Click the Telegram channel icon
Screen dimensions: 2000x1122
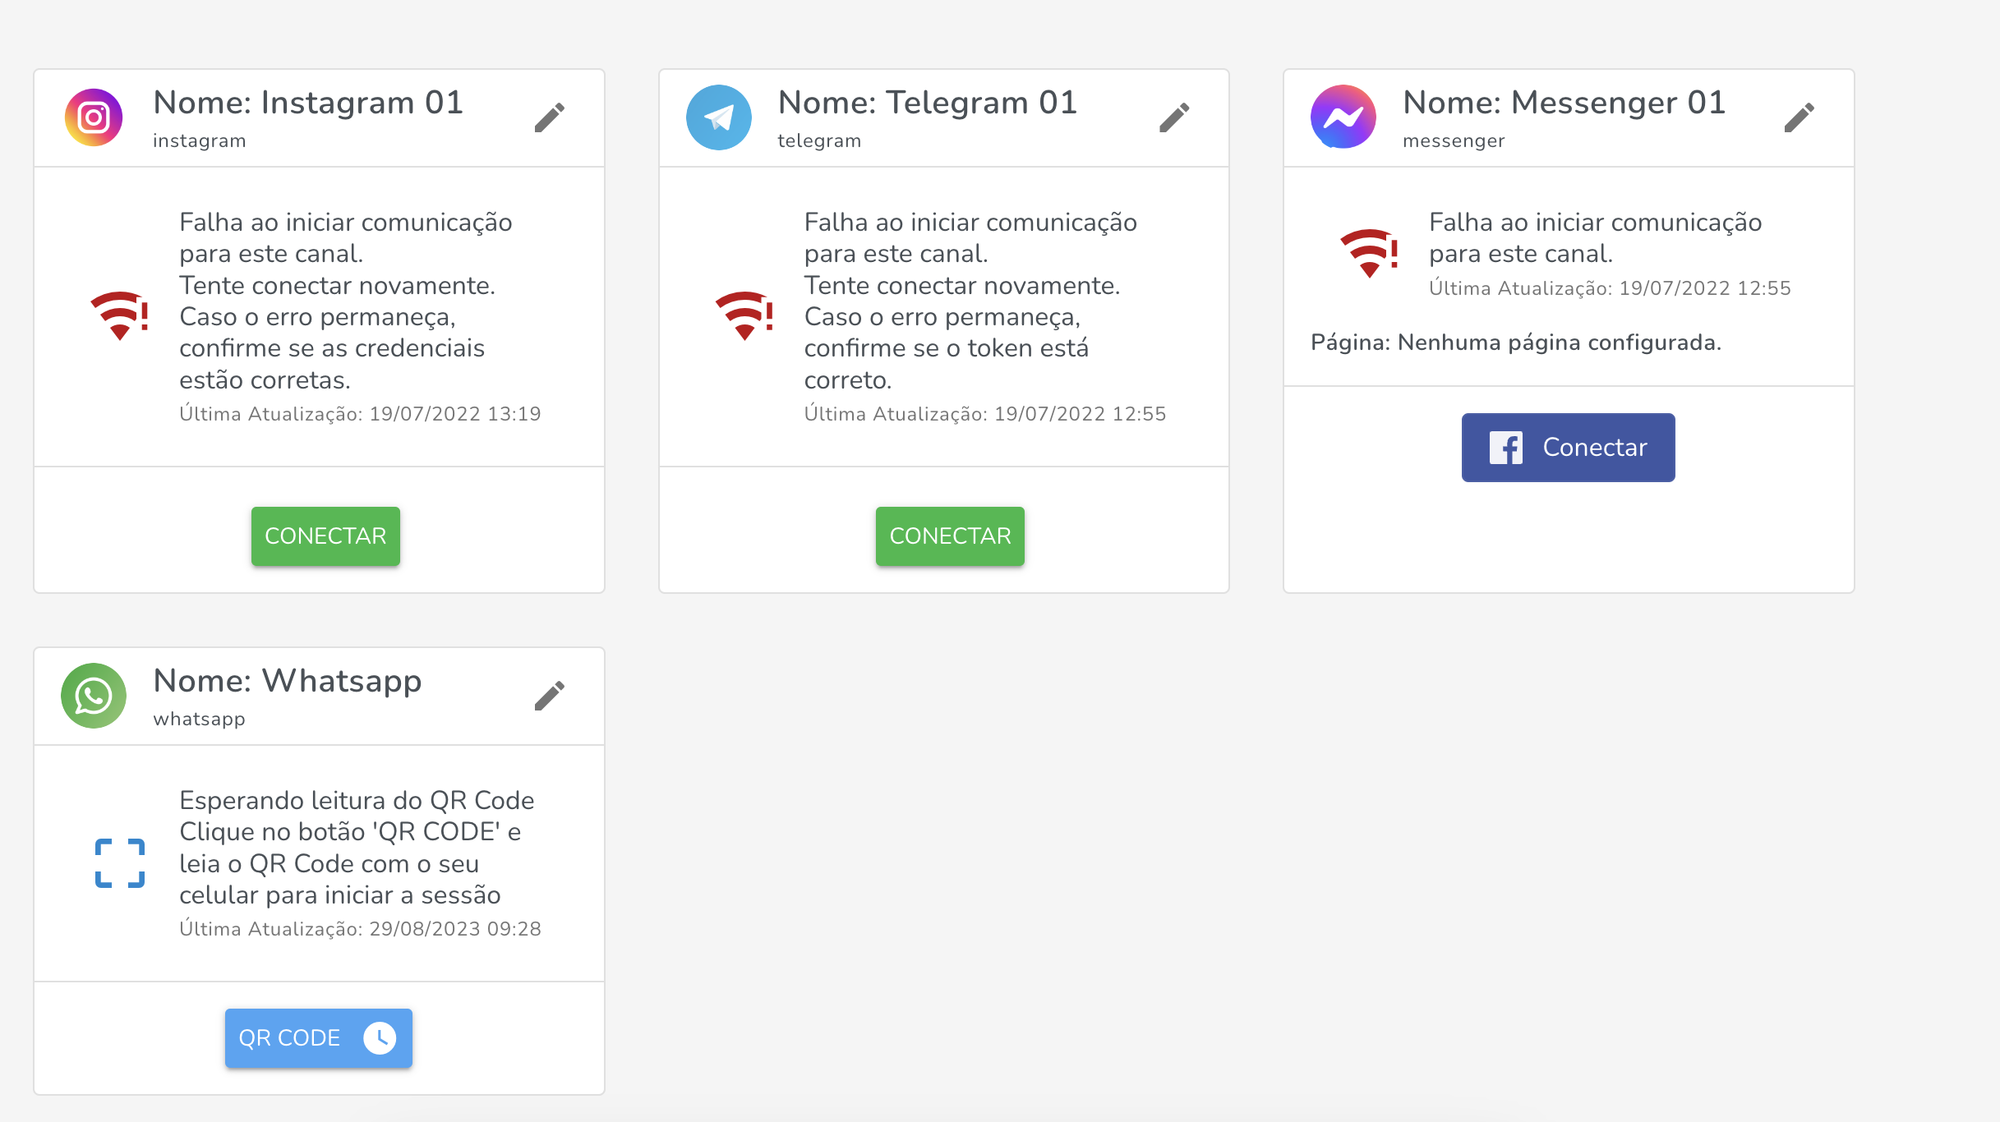click(718, 117)
